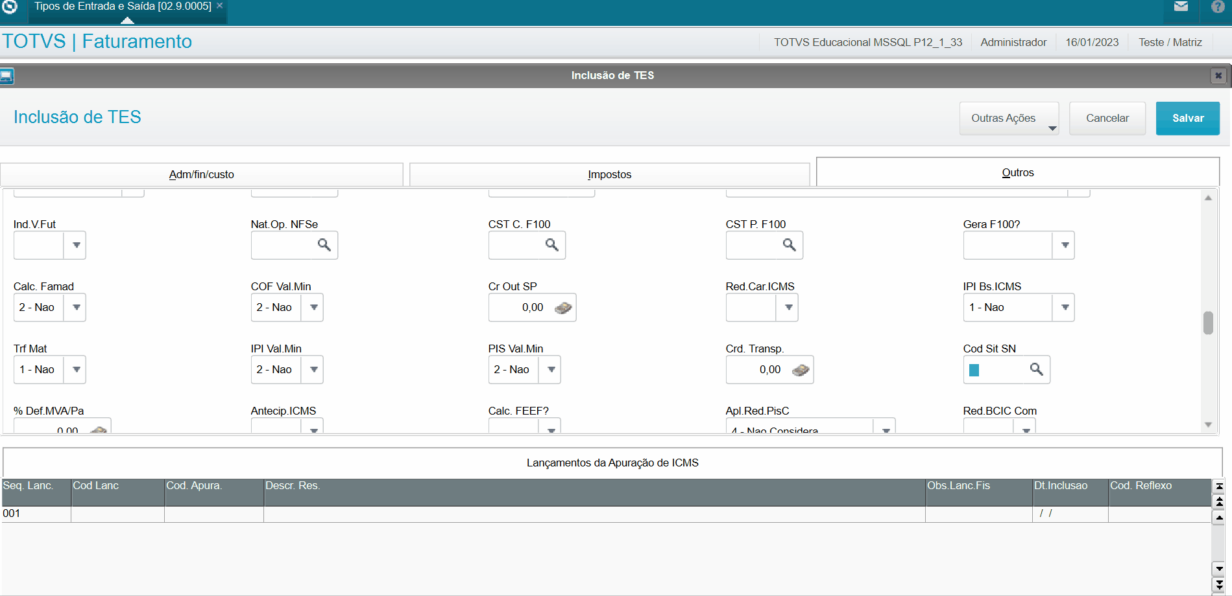Click the form vertical scrollbar thumb
1232x596 pixels.
point(1208,323)
